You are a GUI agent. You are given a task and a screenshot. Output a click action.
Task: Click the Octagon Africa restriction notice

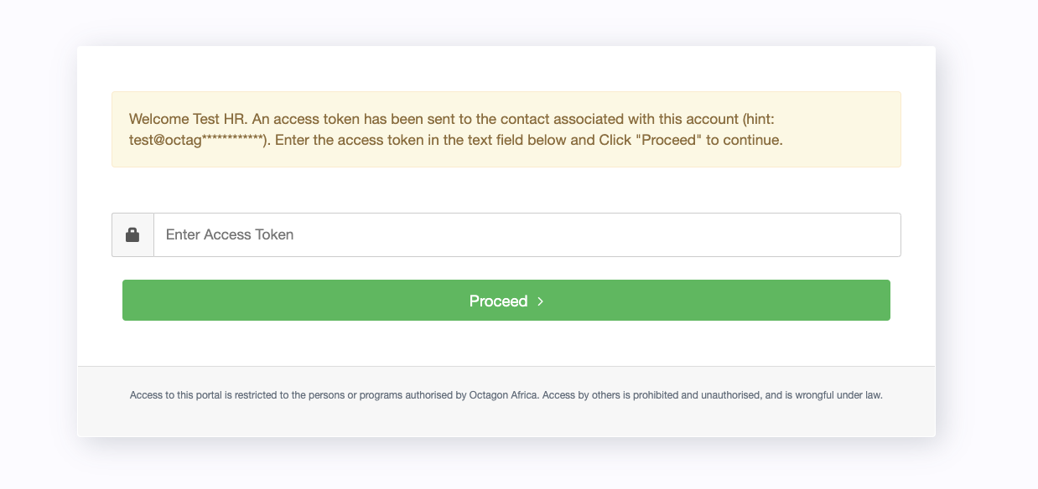coord(506,394)
